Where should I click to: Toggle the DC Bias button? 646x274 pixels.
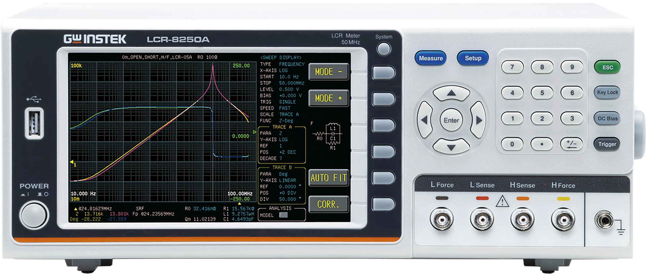coord(607,119)
